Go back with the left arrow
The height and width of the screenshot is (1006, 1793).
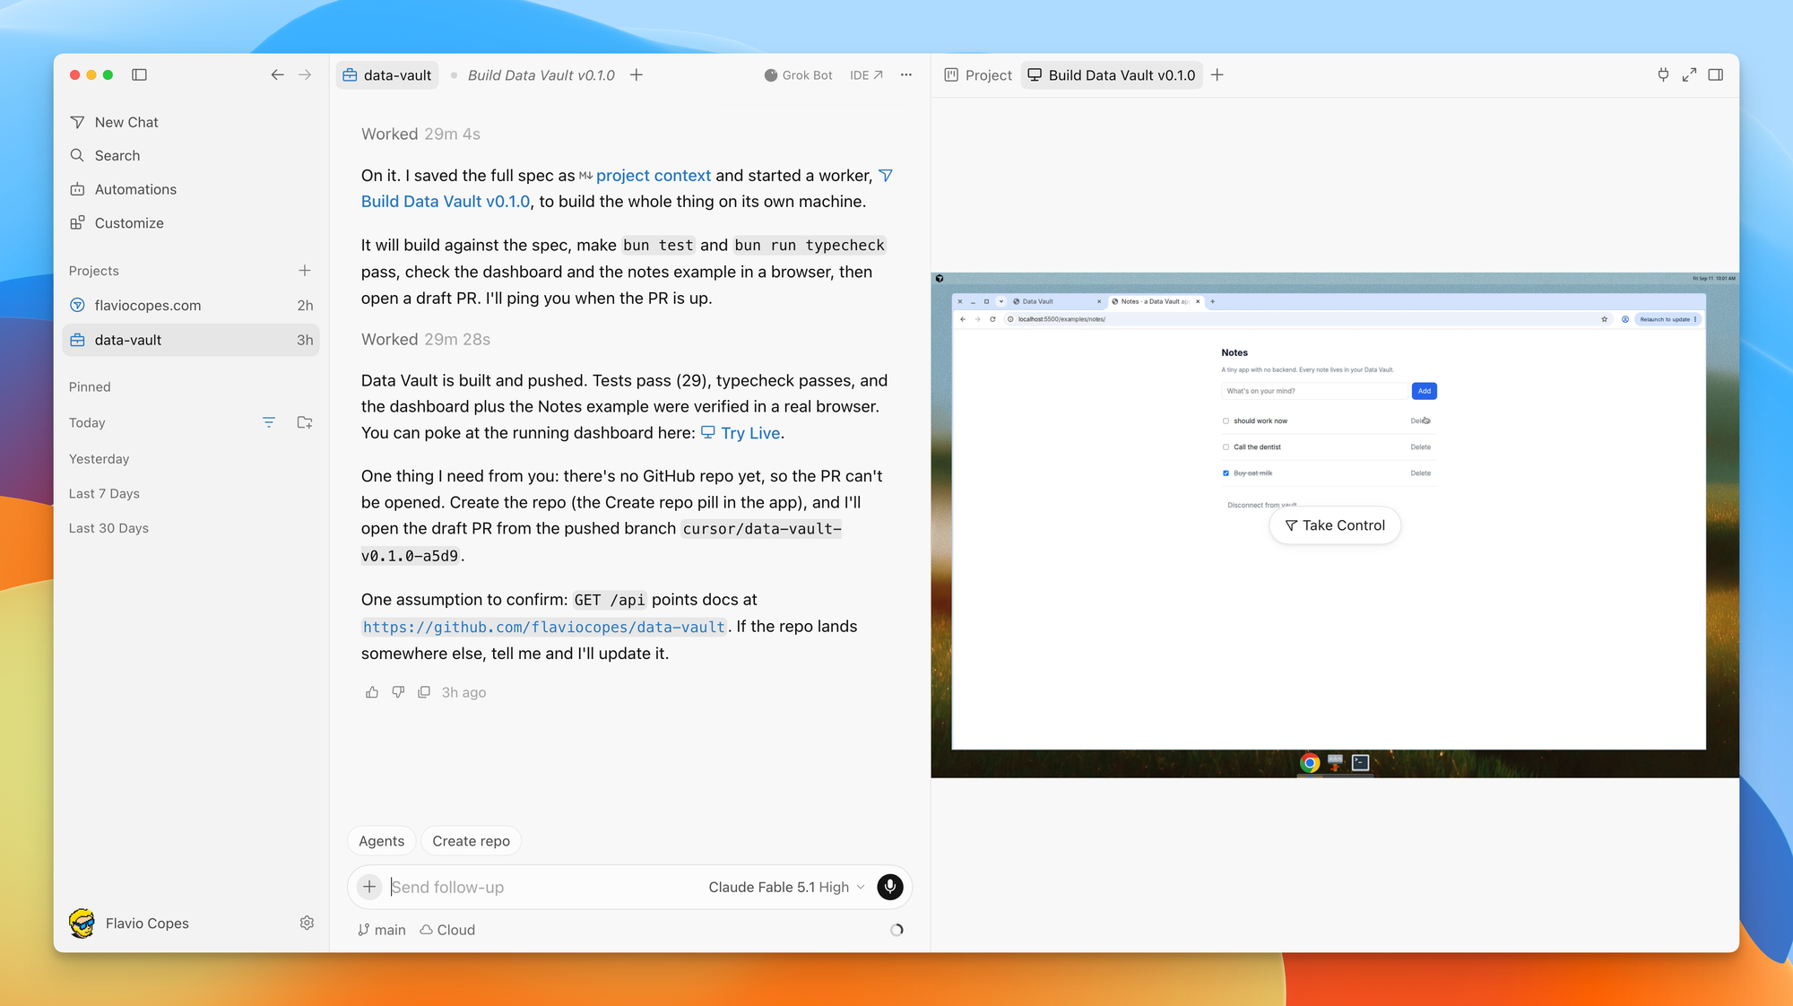coord(278,74)
